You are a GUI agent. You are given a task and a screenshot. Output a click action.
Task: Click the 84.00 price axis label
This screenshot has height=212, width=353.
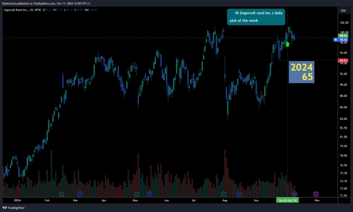[343, 119]
